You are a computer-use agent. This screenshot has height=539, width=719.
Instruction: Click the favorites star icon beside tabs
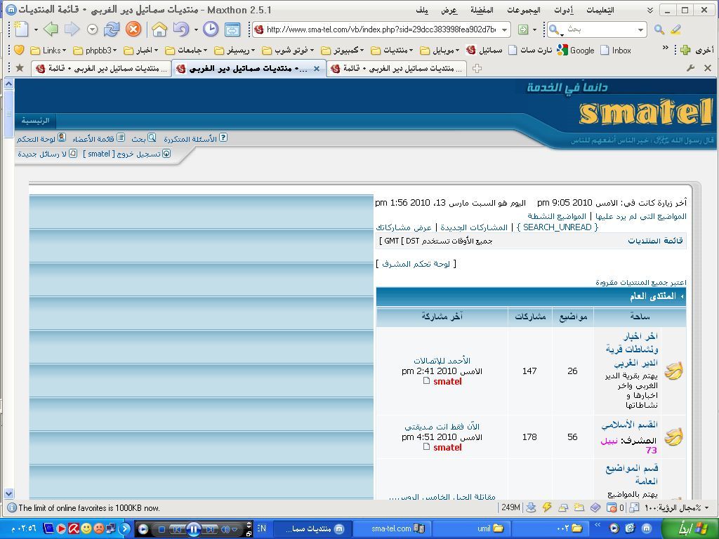(x=20, y=68)
